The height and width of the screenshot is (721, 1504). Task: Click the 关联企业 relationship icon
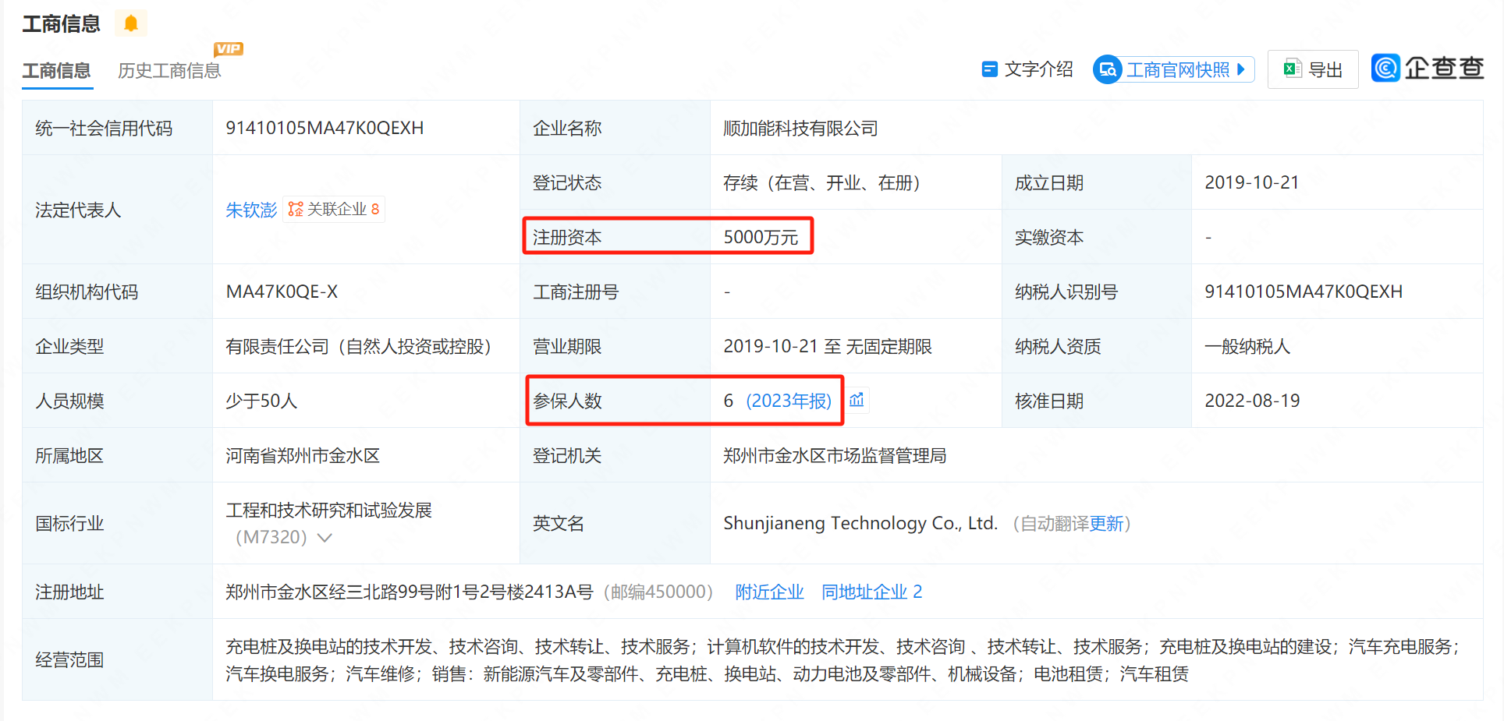296,209
